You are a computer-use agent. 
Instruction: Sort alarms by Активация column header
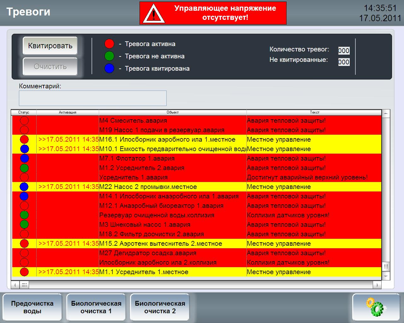(68, 112)
